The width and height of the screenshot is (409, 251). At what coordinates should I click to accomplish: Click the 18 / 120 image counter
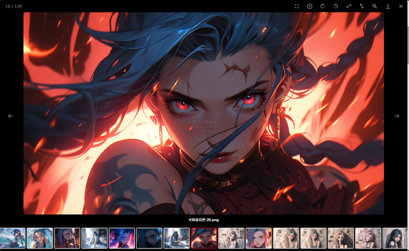pyautogui.click(x=14, y=6)
